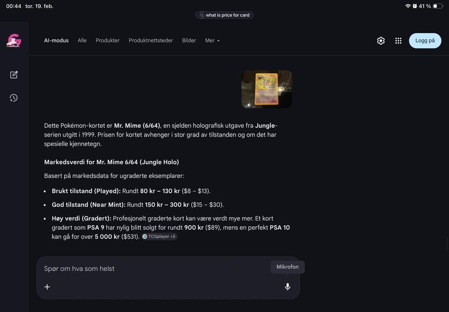Tap the microphone icon for voice input
Viewport: 449px width, 312px height.
coord(288,286)
